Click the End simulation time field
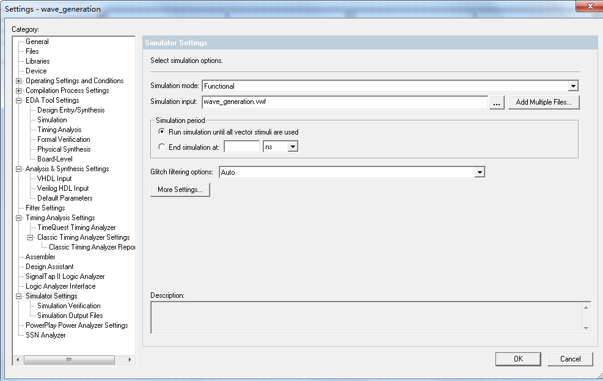 pyautogui.click(x=241, y=147)
